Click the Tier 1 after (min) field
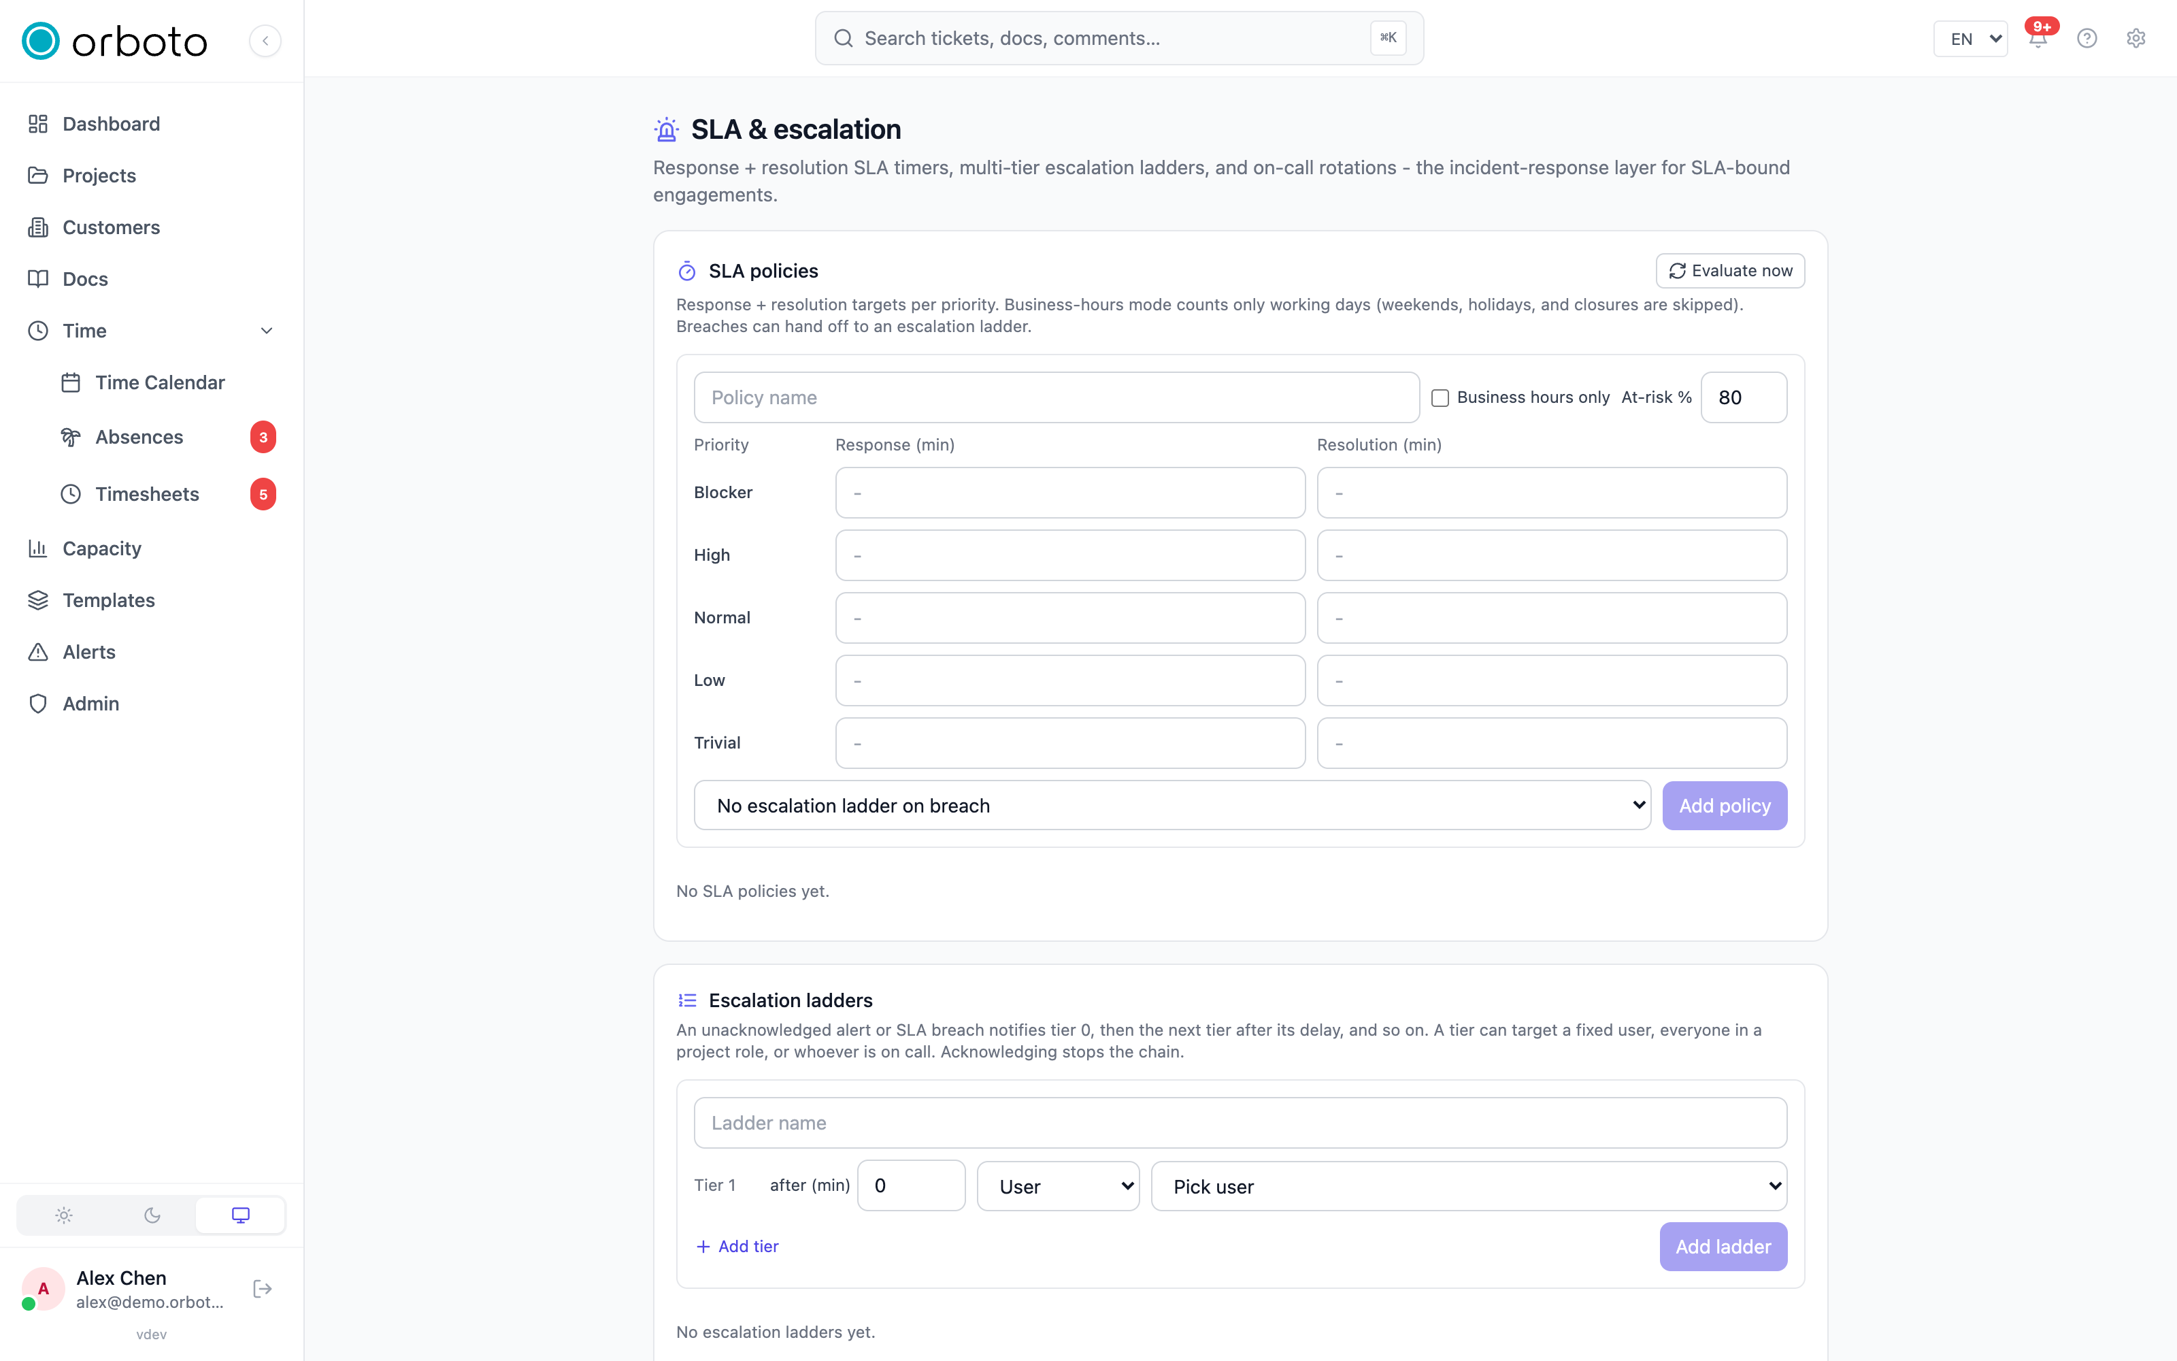Image resolution: width=2177 pixels, height=1361 pixels. (912, 1186)
